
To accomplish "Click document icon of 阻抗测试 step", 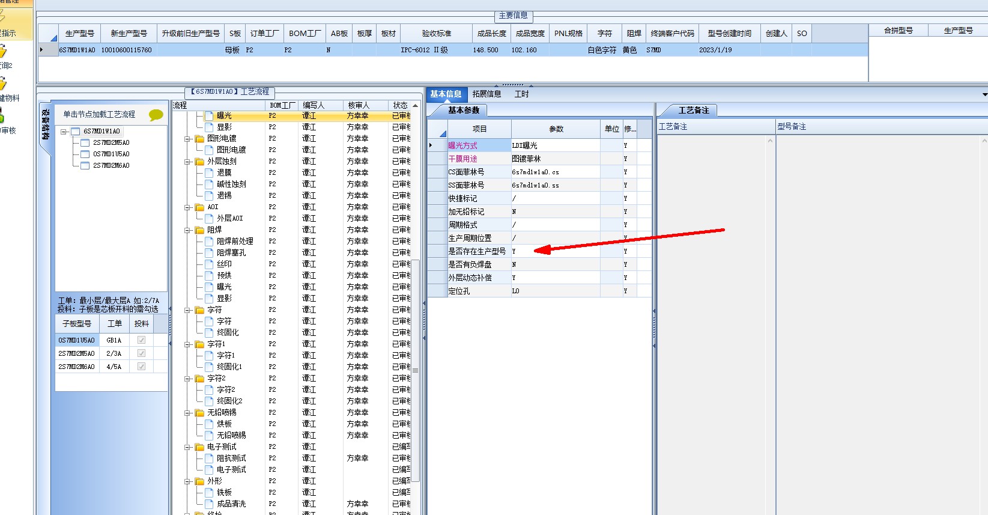I will pyautogui.click(x=209, y=459).
